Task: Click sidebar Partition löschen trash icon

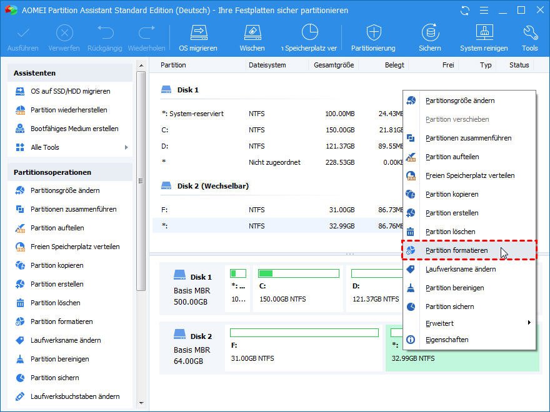Action: [x=21, y=303]
